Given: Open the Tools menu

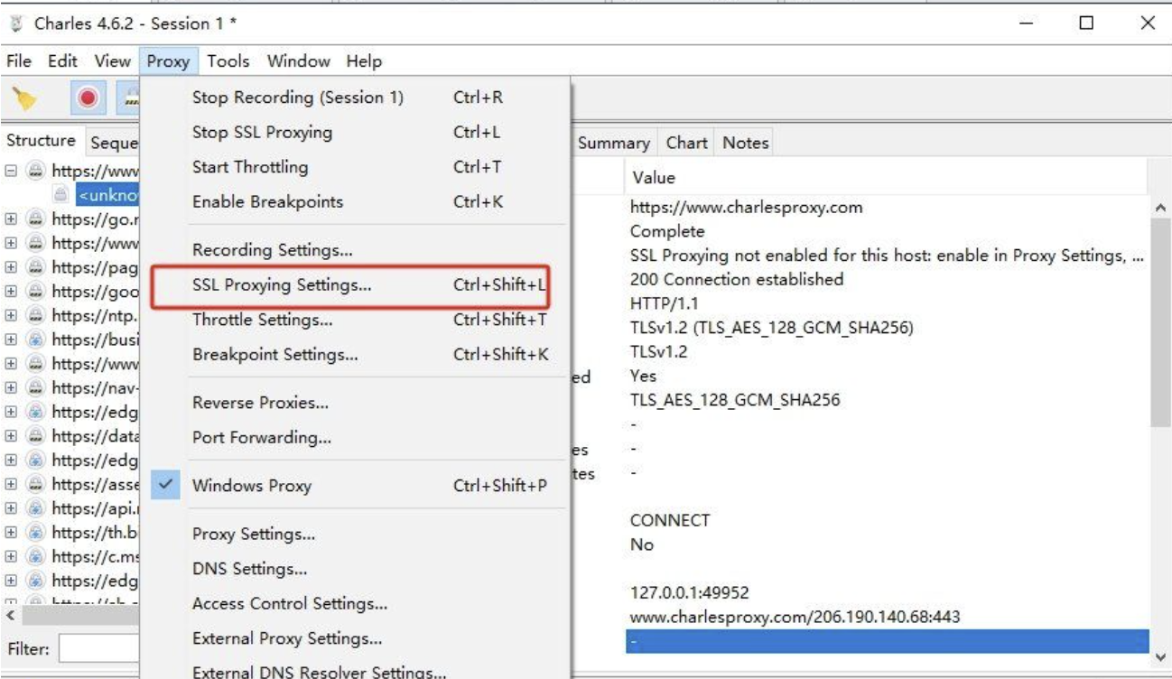Looking at the screenshot, I should click(x=228, y=61).
